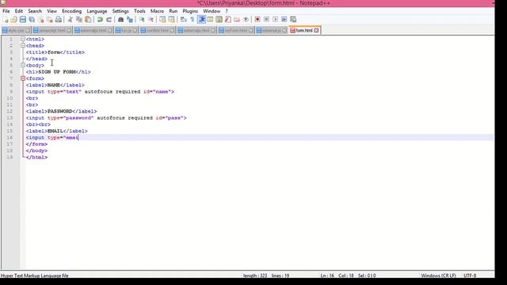
Task: Open the Encoding menu
Action: (72, 11)
